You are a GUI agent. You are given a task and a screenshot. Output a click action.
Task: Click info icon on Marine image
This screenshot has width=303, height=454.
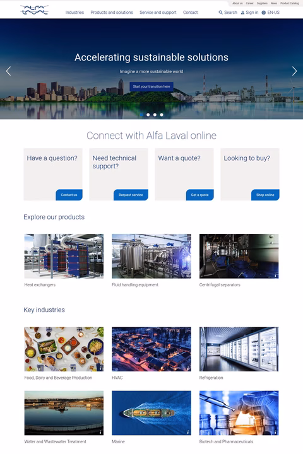tap(188, 433)
